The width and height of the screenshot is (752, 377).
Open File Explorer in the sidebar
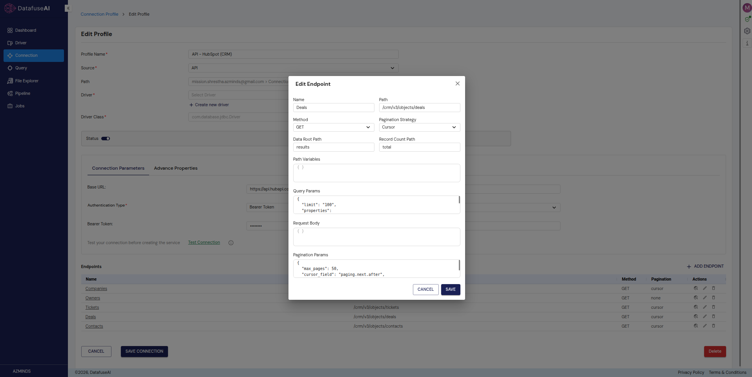[34, 81]
